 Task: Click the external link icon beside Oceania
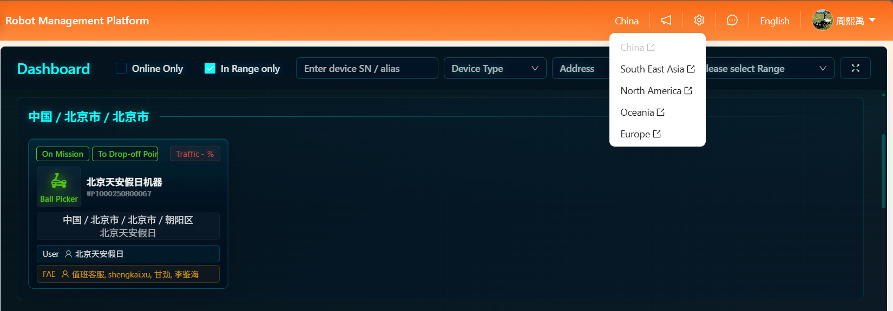pyautogui.click(x=661, y=112)
